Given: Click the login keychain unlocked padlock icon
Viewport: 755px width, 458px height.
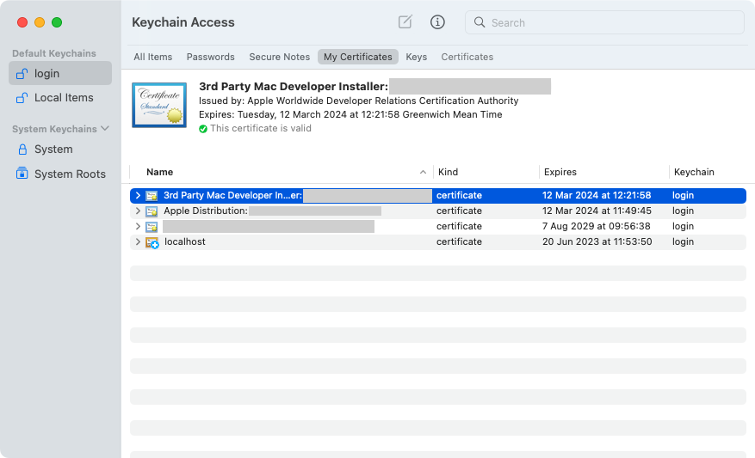Looking at the screenshot, I should pos(22,74).
